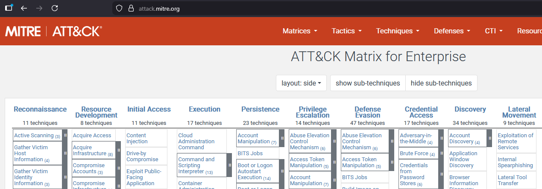Screen dimensions: 542x189
Task: Click the show sub-techniques button
Action: pyautogui.click(x=368, y=83)
